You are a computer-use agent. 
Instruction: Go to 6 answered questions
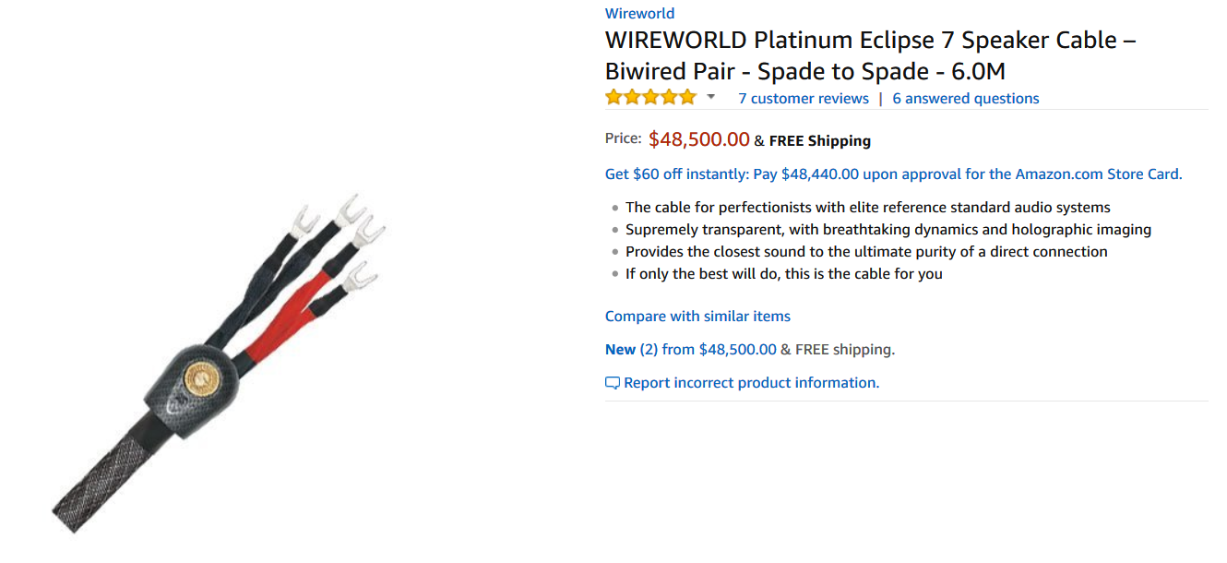coord(966,99)
